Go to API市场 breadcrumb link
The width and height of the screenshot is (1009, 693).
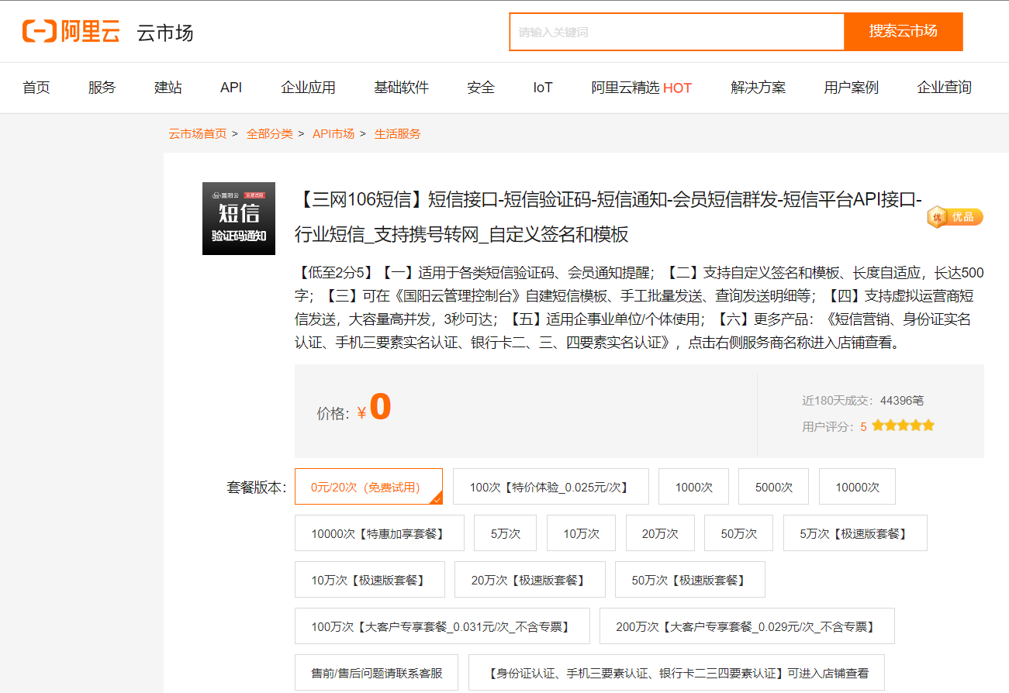coord(333,134)
